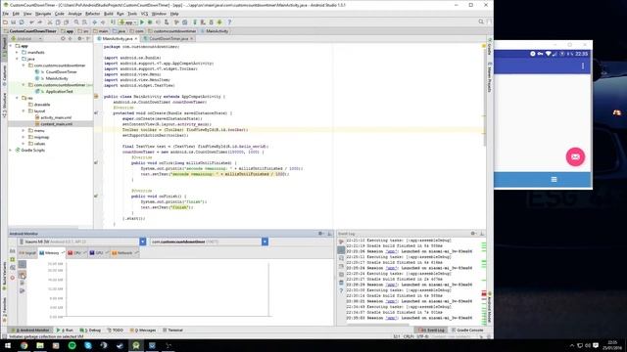Open the toolbar Help question mark icon
The width and height of the screenshot is (627, 352).
pyautogui.click(x=229, y=22)
